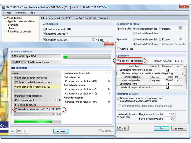The height and width of the screenshot is (143, 191).
Task: Open the Paramètres menu
Action: (20, 13)
